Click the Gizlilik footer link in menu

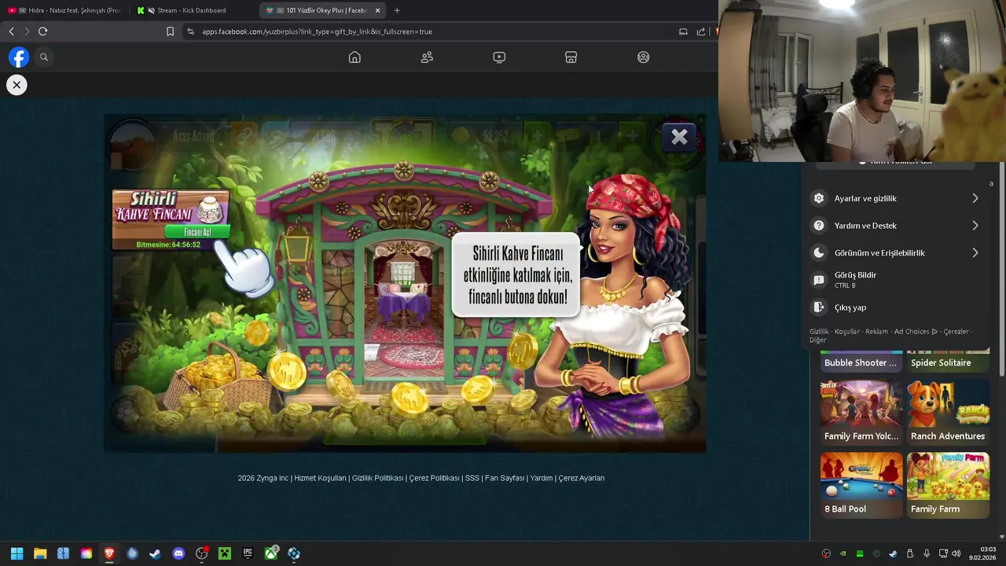click(x=819, y=332)
